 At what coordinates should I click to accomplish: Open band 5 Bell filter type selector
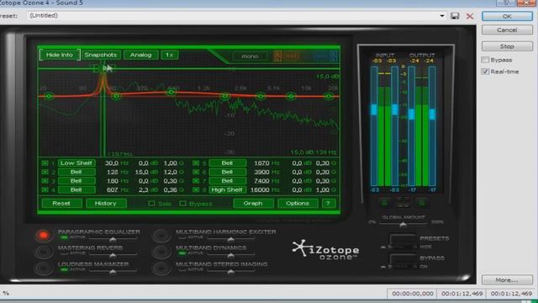tap(227, 163)
